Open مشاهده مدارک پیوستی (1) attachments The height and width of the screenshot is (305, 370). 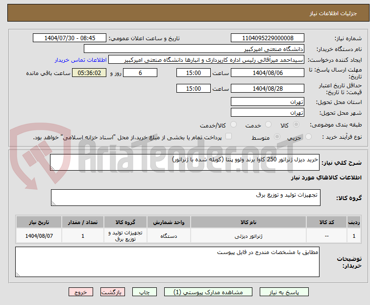pos(208,292)
